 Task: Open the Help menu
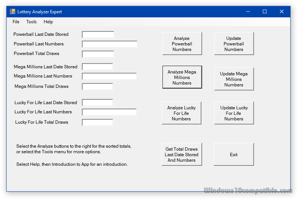(48, 22)
